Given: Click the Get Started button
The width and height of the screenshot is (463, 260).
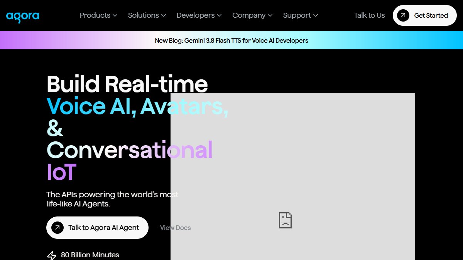Looking at the screenshot, I should pos(425,15).
